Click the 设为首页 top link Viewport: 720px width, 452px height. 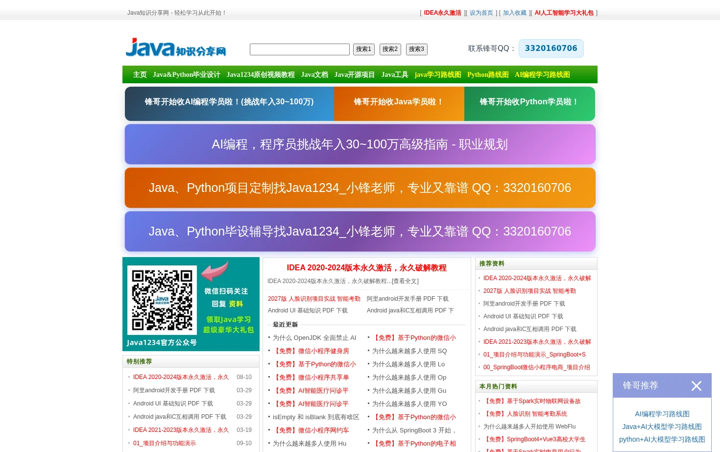[x=481, y=13]
